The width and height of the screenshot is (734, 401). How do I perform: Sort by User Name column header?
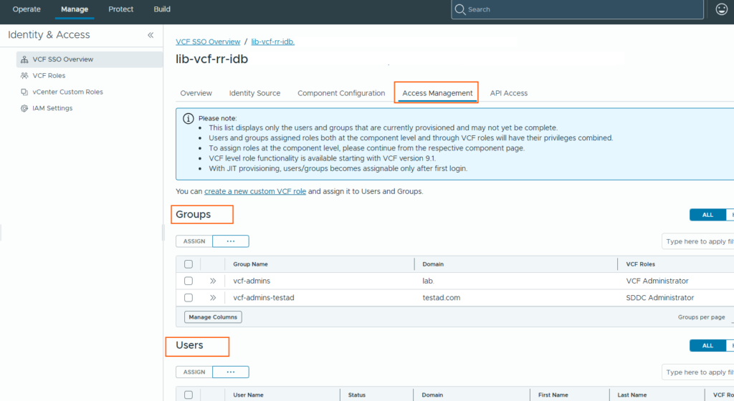[248, 395]
